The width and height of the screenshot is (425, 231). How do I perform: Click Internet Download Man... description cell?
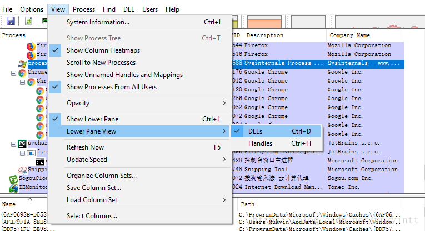point(283,187)
